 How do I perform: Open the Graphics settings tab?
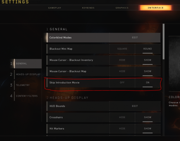pyautogui.click(x=122, y=8)
